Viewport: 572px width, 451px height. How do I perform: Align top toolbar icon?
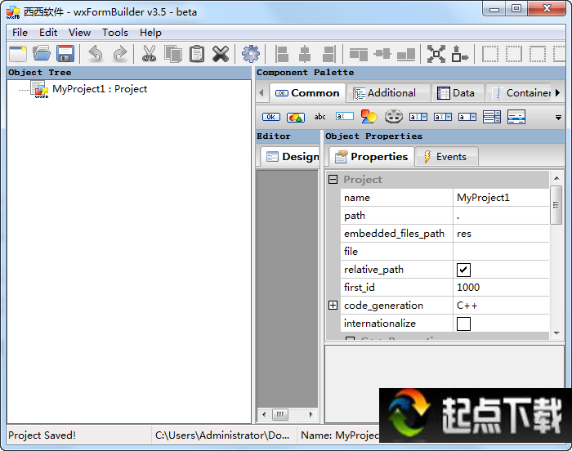359,54
